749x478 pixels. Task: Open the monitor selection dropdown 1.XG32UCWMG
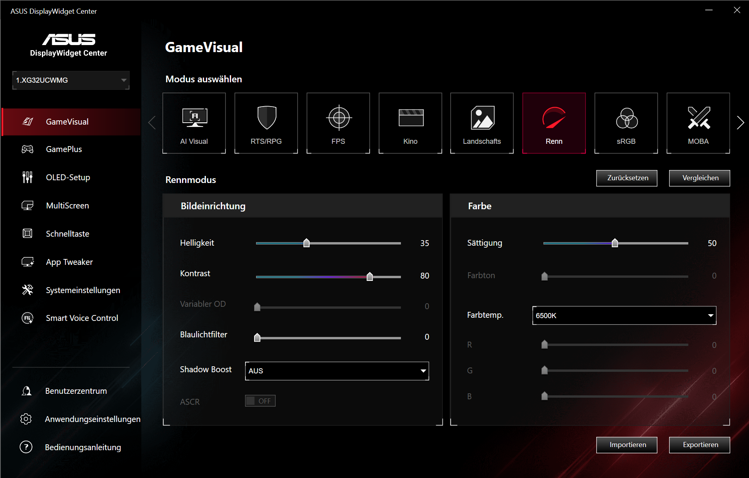pyautogui.click(x=71, y=80)
